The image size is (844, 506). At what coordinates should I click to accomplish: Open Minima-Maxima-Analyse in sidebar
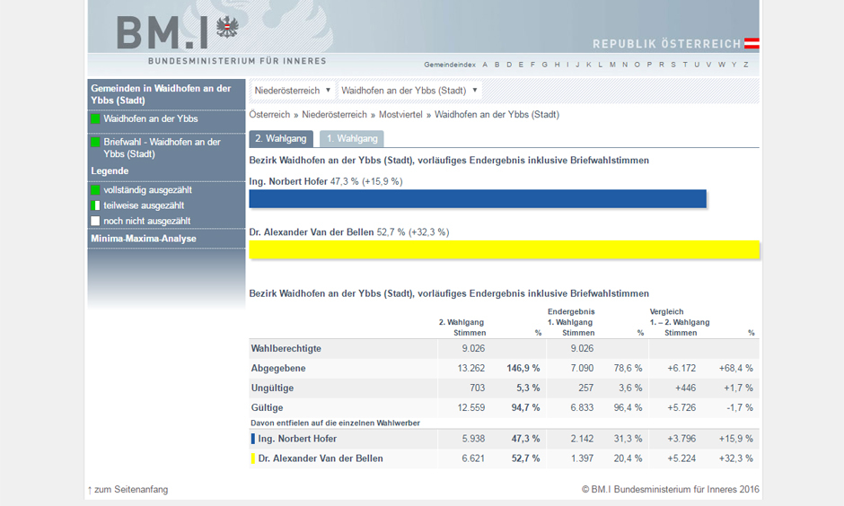click(x=144, y=239)
